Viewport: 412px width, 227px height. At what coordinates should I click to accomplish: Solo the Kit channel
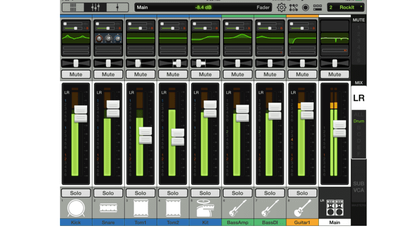click(x=205, y=193)
